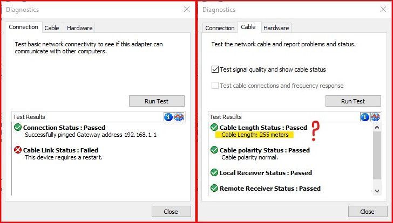This screenshot has height=223, width=393.
Task: Click Close button in the right Diagnostics dialog
Action: (368, 212)
